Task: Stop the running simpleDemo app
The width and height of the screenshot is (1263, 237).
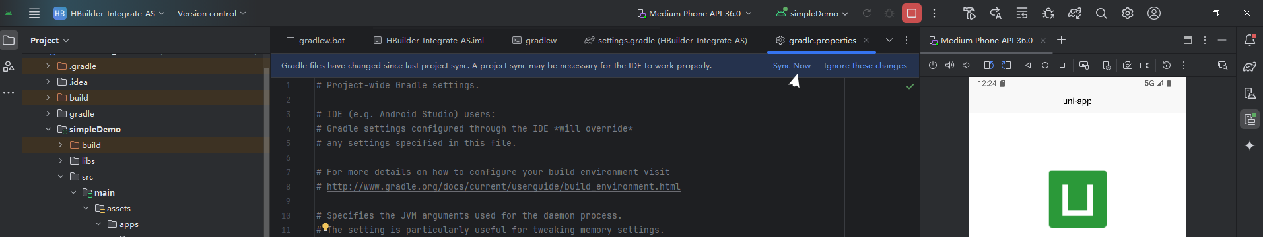Action: [x=912, y=13]
